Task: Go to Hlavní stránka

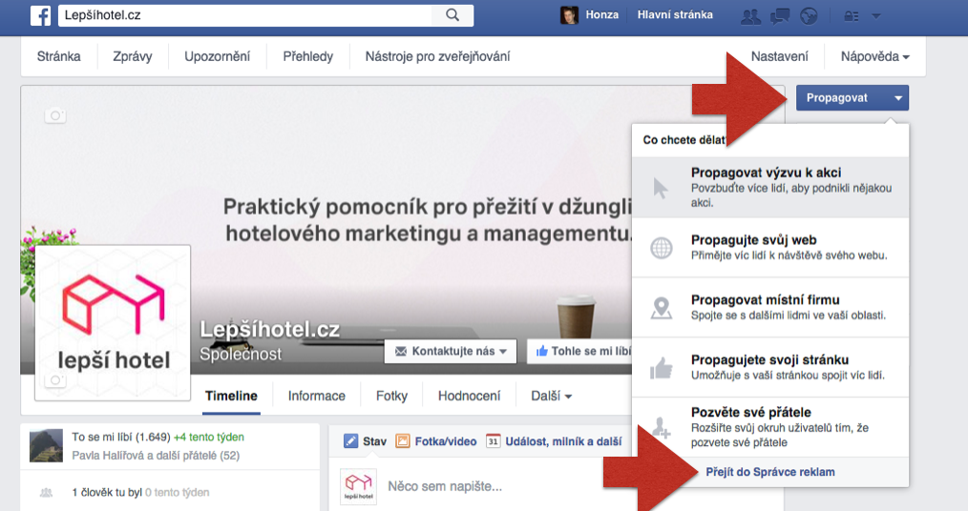Action: [x=675, y=15]
